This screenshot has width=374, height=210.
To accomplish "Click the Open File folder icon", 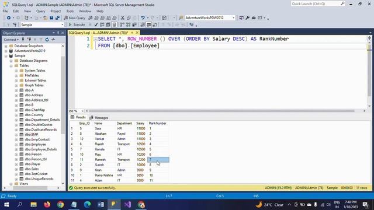I will tap(45, 18).
